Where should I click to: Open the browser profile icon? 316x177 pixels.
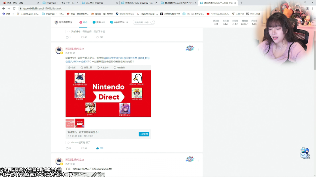tap(307, 8)
